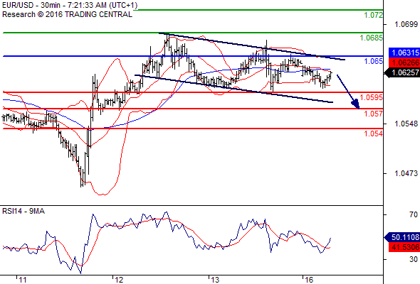
Task: Click the red 1.057 support label
Action: pyautogui.click(x=374, y=114)
